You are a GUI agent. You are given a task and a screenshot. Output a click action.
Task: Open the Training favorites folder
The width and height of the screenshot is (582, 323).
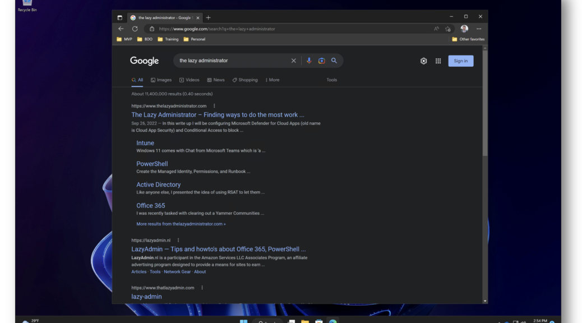pos(168,39)
